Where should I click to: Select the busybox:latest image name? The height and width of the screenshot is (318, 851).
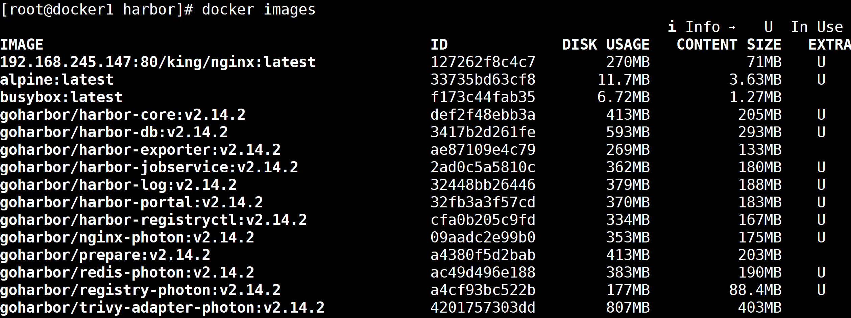[x=61, y=97]
